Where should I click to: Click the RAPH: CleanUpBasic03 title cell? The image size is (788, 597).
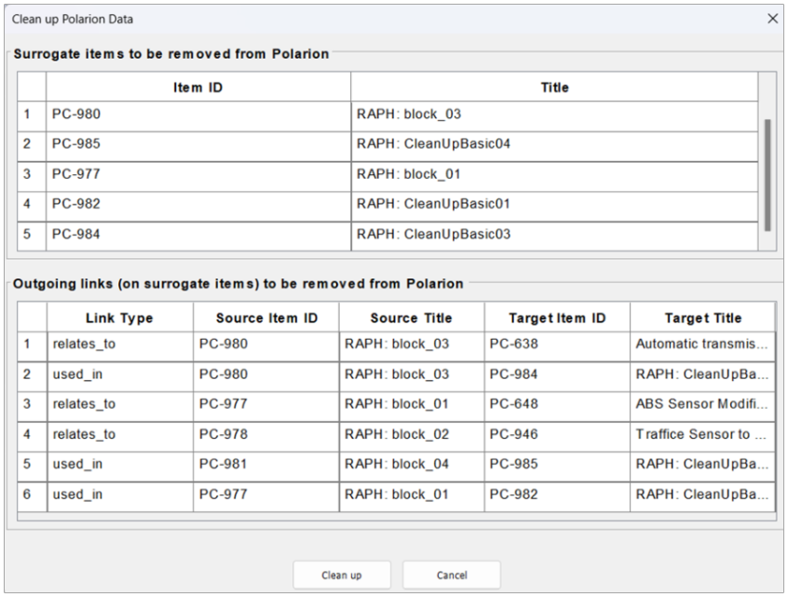click(554, 233)
